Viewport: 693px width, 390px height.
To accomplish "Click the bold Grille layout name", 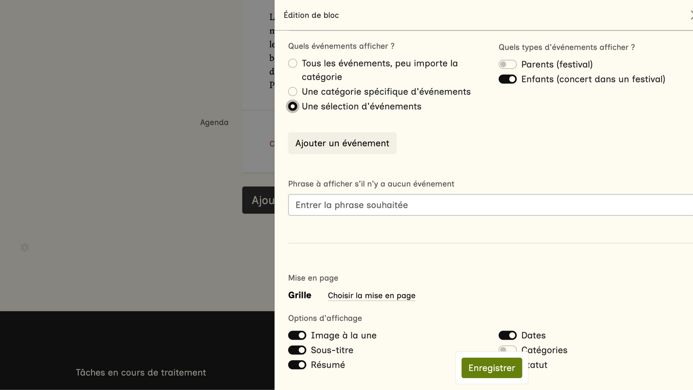I will (x=299, y=295).
